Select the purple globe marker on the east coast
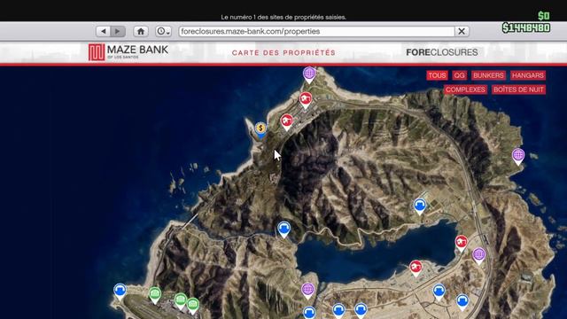567x319 pixels. (x=518, y=156)
